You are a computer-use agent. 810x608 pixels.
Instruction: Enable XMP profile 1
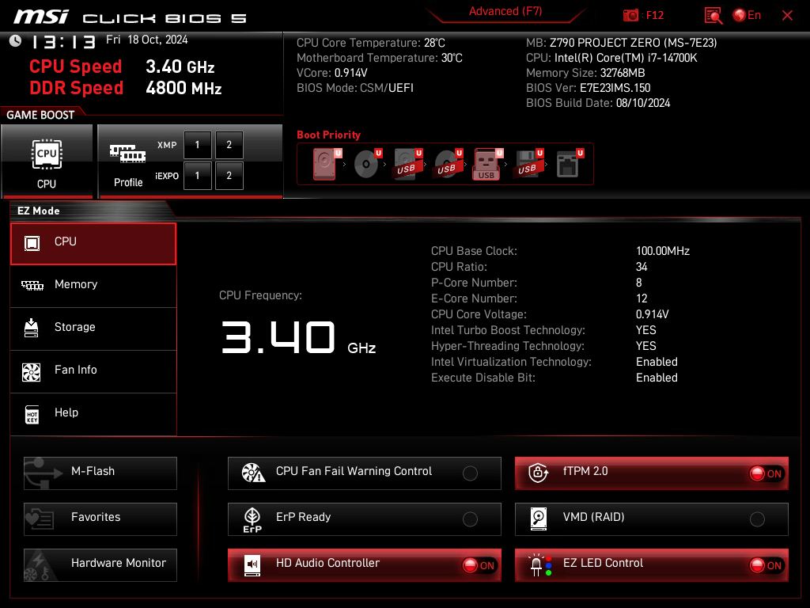[x=197, y=145]
